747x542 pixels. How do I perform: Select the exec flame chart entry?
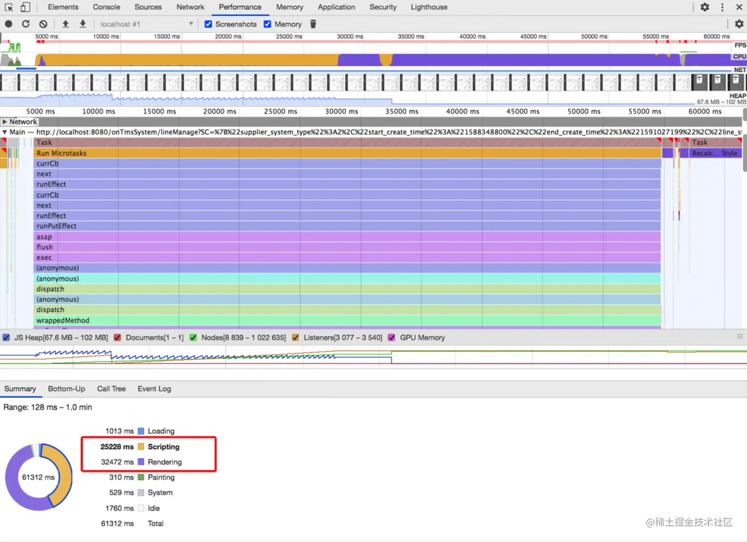(x=347, y=257)
